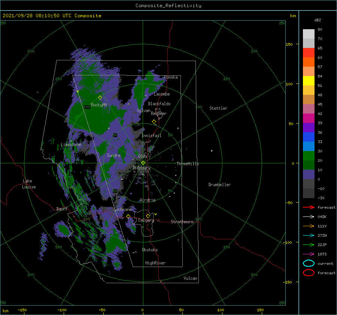The image size is (337, 315).
Task: Click the magenta 42 dBZ color swatch
Action: tap(309, 118)
